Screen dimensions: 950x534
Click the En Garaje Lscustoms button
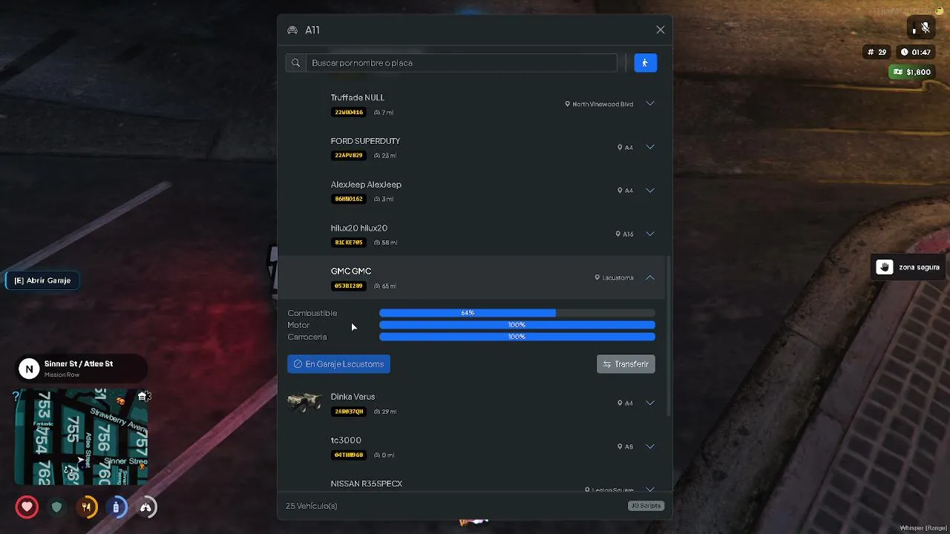338,364
